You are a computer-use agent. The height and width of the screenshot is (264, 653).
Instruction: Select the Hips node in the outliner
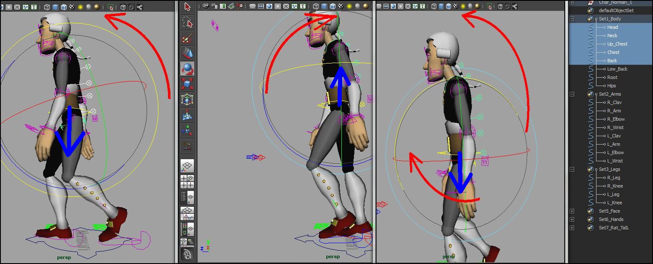click(612, 86)
